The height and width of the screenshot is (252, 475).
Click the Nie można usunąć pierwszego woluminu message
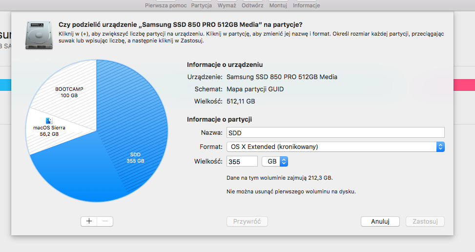(x=291, y=191)
